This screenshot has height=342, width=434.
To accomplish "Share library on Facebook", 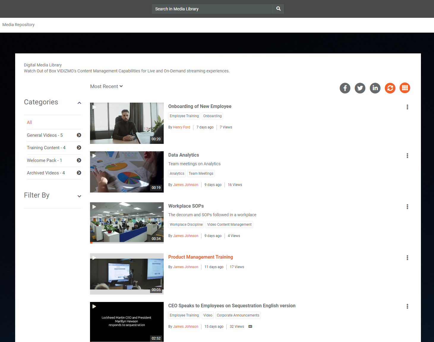I will pos(345,88).
